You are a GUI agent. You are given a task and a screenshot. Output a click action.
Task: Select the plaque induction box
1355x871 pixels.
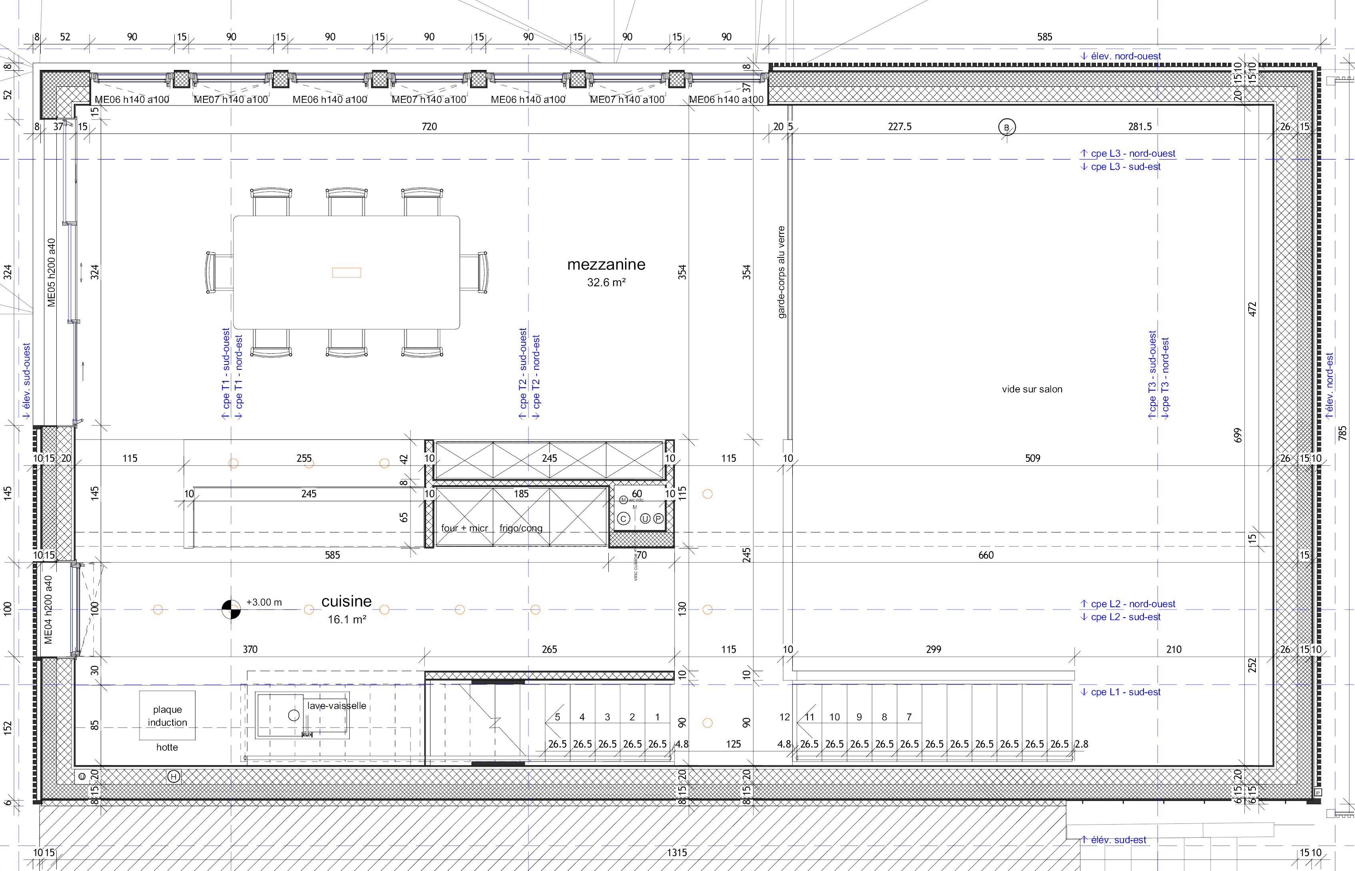[x=167, y=716]
